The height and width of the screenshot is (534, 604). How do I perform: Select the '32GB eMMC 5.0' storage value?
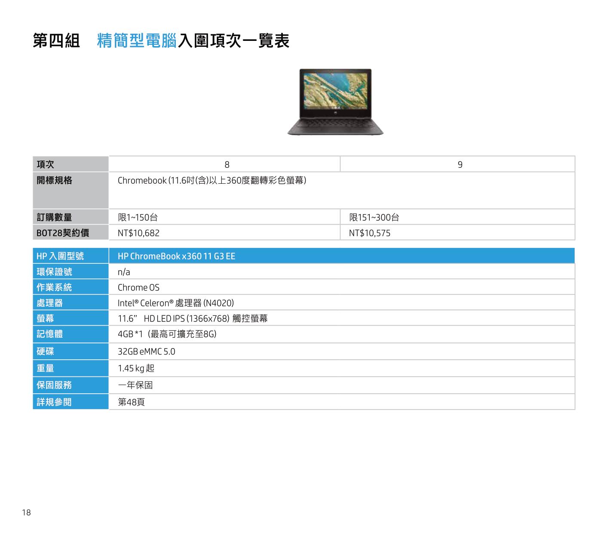(147, 352)
